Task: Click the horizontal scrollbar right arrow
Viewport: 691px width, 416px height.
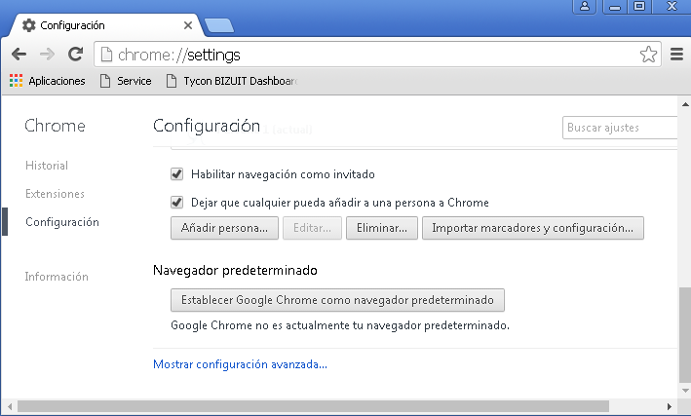Action: click(x=669, y=406)
